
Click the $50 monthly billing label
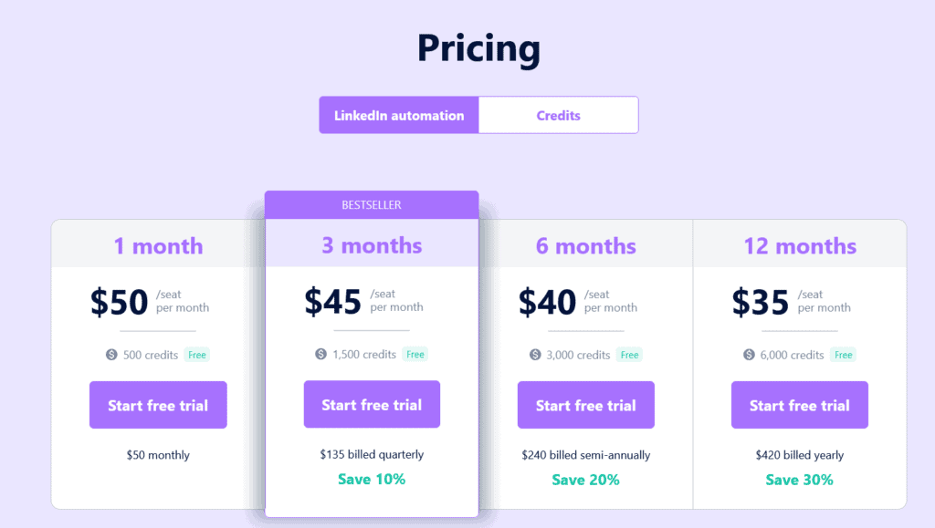pos(157,454)
